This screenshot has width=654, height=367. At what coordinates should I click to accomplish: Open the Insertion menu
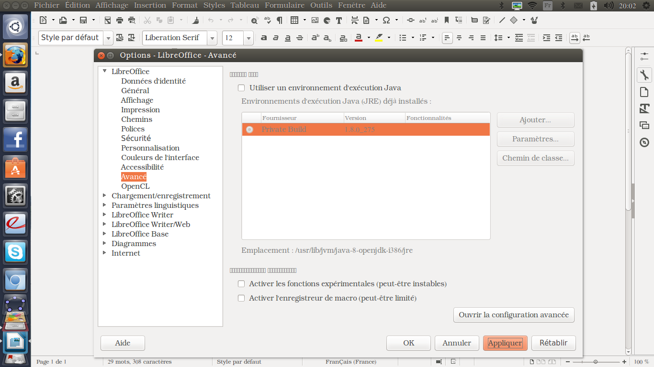(x=150, y=5)
